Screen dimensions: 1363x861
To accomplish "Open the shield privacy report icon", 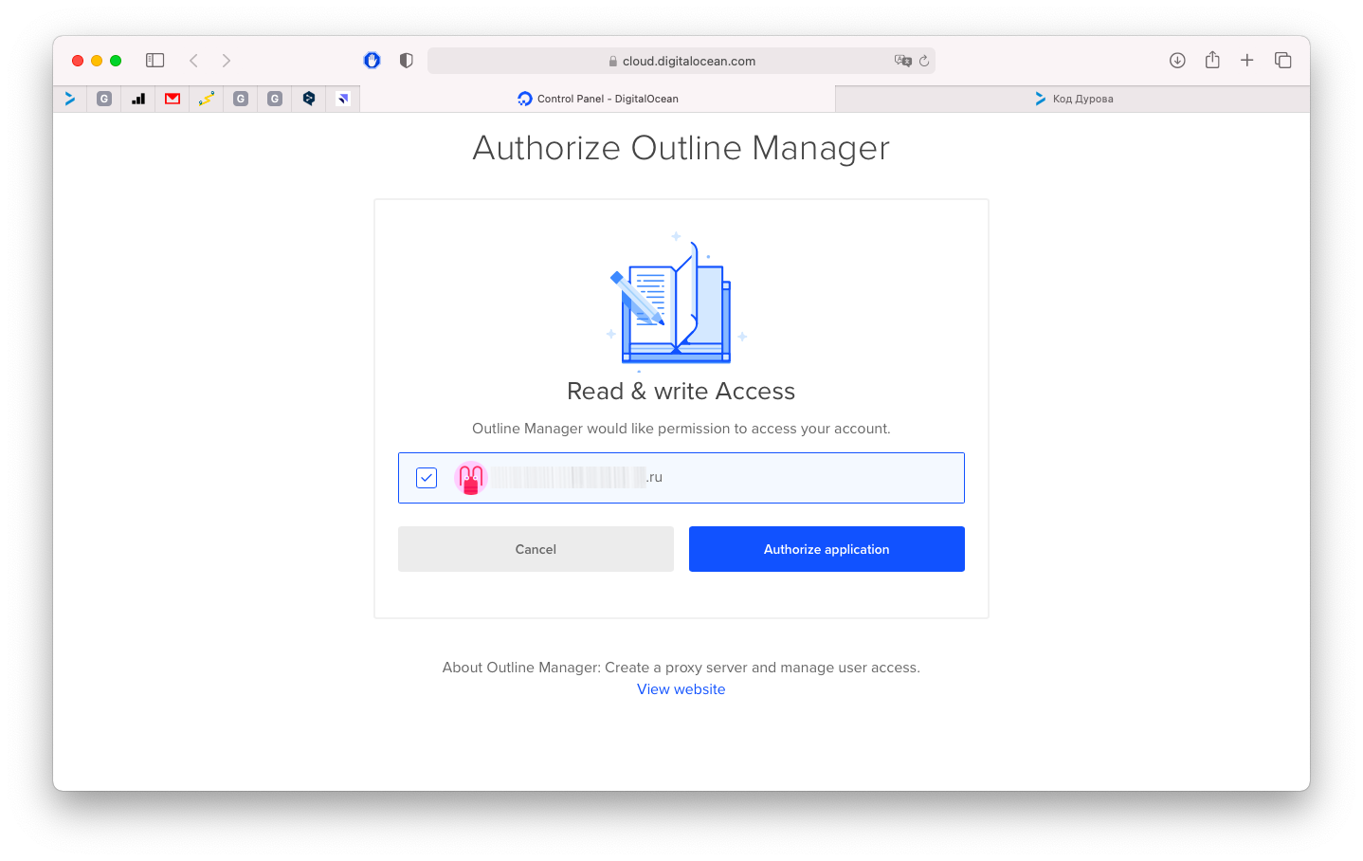I will tap(407, 61).
